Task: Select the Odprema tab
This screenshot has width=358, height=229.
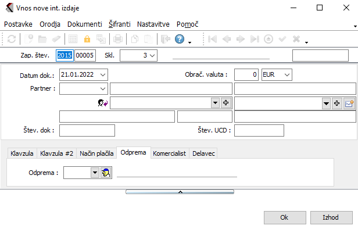Action: pyautogui.click(x=133, y=152)
